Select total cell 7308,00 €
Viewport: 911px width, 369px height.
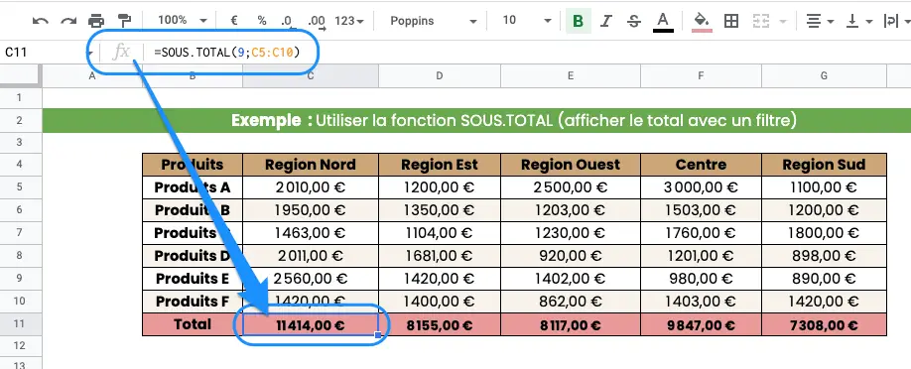[824, 324]
